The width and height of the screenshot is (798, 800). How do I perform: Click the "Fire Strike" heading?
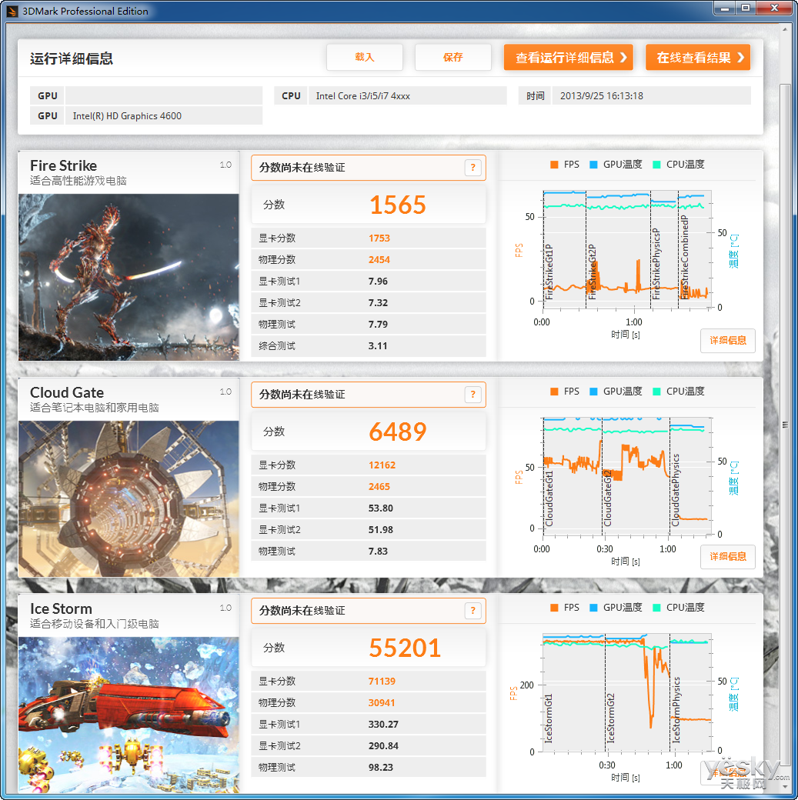[63, 165]
